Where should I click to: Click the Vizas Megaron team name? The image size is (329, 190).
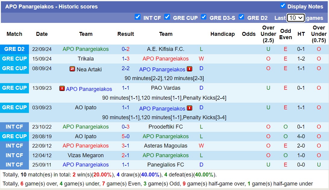point(86,155)
